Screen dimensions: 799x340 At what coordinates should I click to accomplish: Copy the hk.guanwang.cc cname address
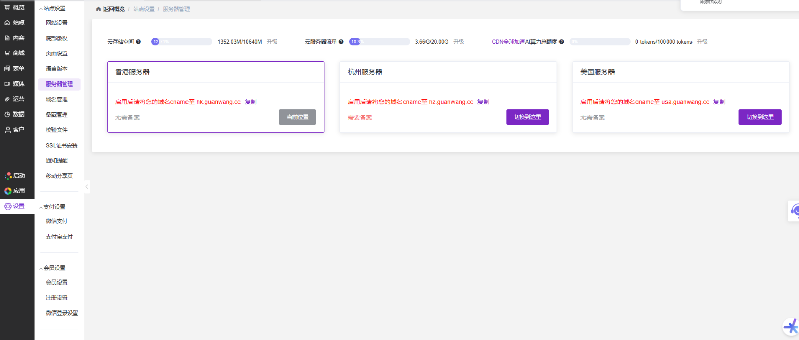tap(251, 102)
